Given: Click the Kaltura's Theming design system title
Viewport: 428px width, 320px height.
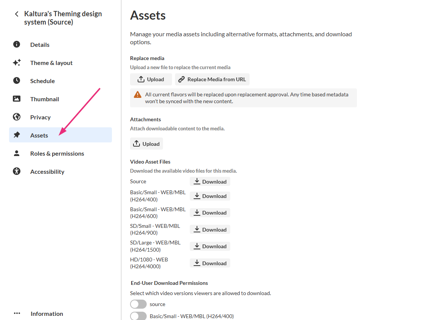Looking at the screenshot, I should pos(63,18).
